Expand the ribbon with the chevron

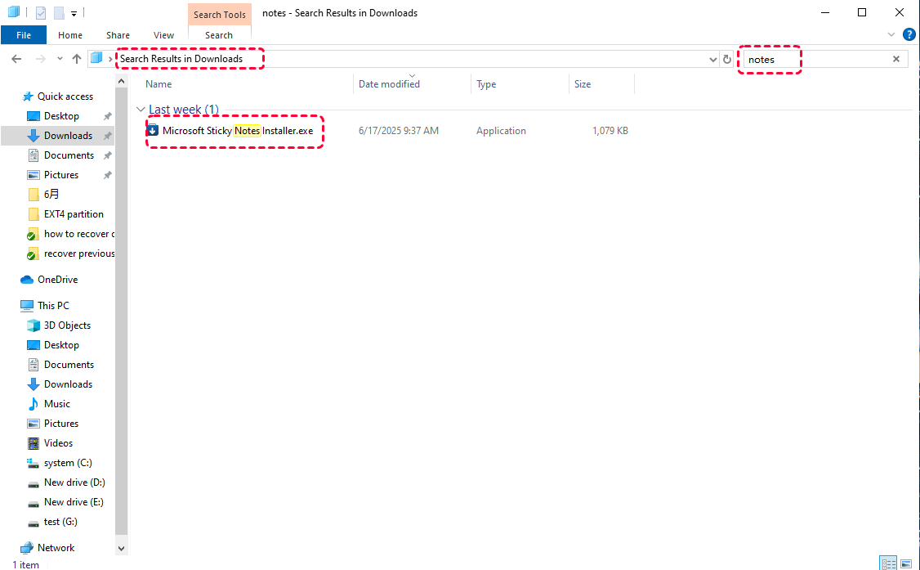point(891,34)
